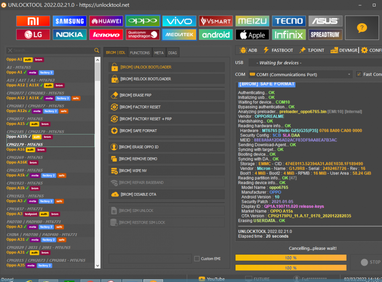
Task: Click [BROM] SAFE FORMAT button
Action: (x=167, y=131)
